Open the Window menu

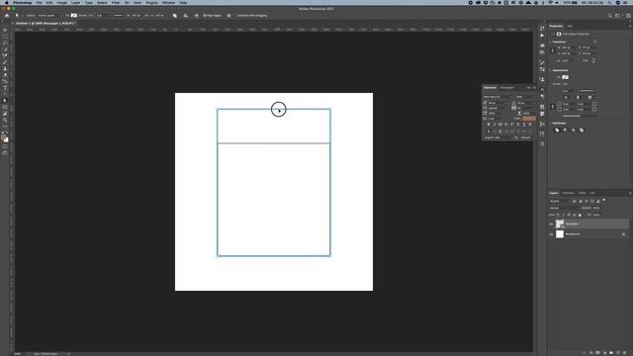(x=168, y=2)
